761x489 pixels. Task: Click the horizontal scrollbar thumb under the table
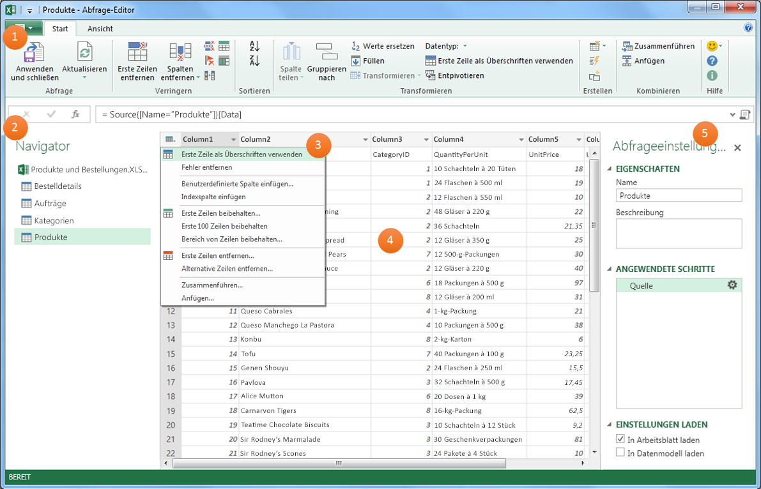(339, 463)
